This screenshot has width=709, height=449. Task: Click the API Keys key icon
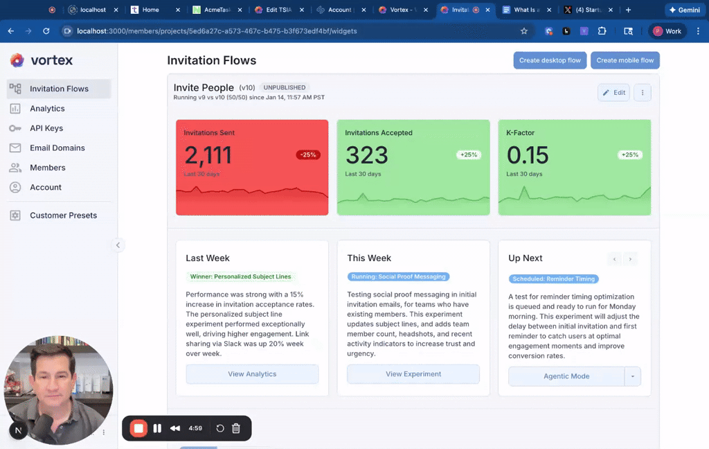tap(15, 129)
